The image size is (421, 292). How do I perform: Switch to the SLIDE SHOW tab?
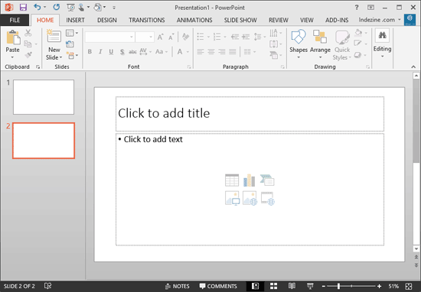point(240,20)
